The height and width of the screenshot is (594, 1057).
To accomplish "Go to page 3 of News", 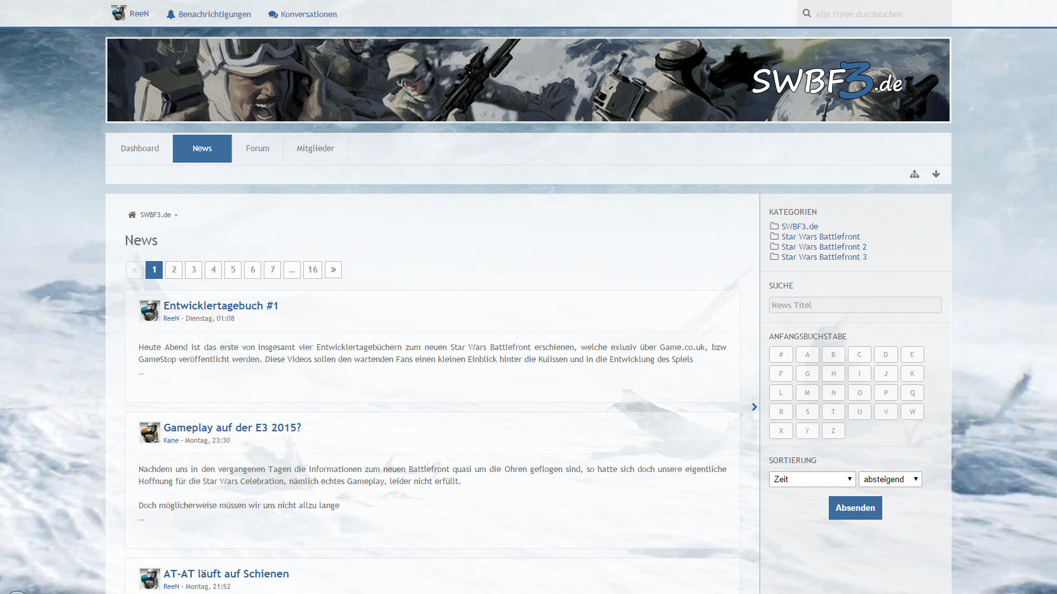I will [x=194, y=270].
